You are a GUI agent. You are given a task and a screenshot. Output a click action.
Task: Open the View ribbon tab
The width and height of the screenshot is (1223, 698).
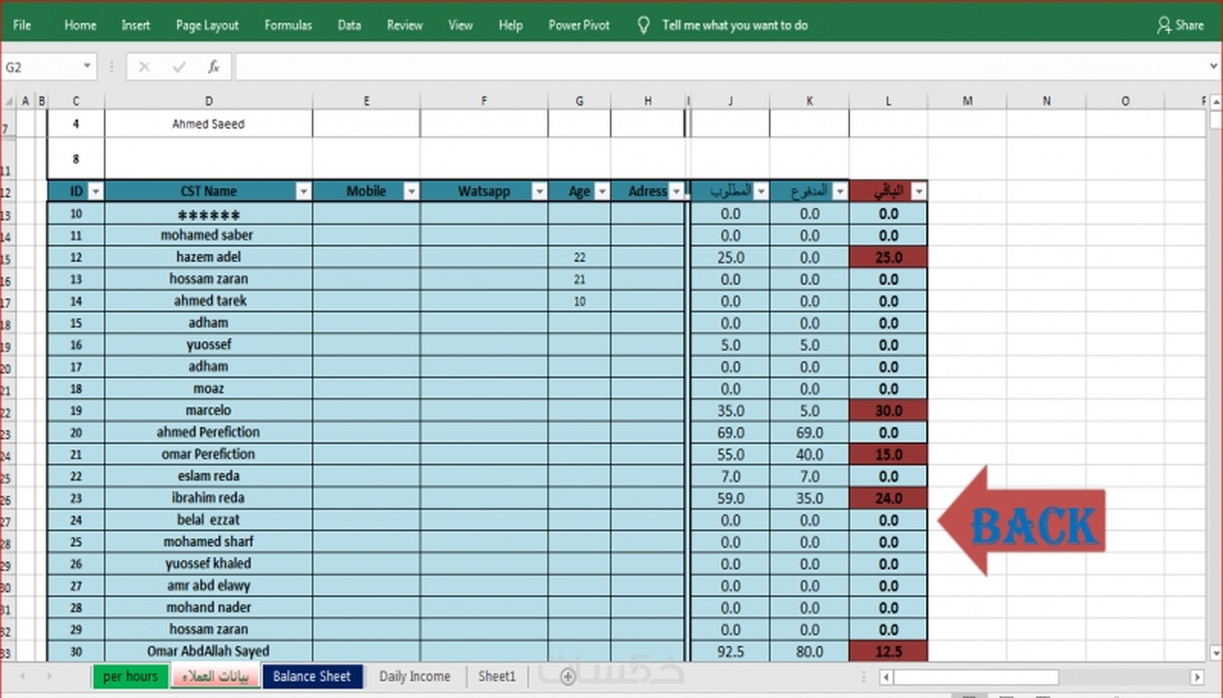coord(460,25)
